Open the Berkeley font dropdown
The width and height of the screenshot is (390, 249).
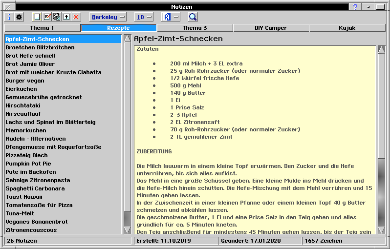click(x=108, y=17)
